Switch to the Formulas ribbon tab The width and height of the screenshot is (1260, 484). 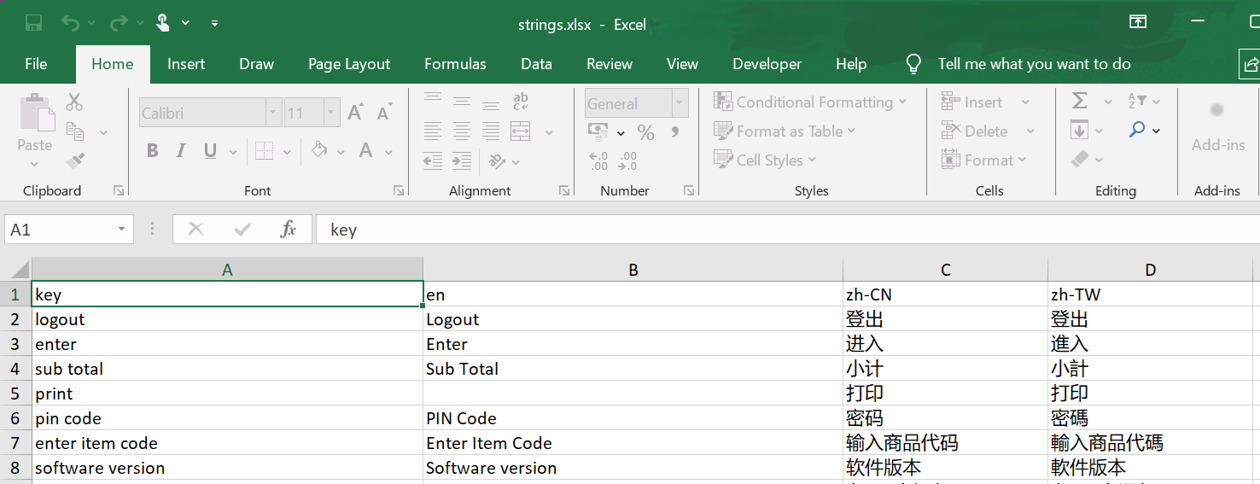pos(455,64)
